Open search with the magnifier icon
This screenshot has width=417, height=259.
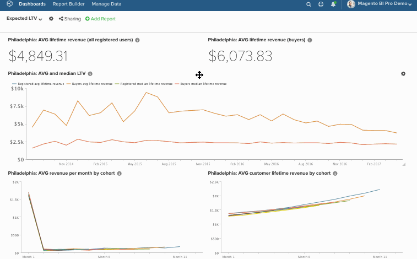click(309, 4)
